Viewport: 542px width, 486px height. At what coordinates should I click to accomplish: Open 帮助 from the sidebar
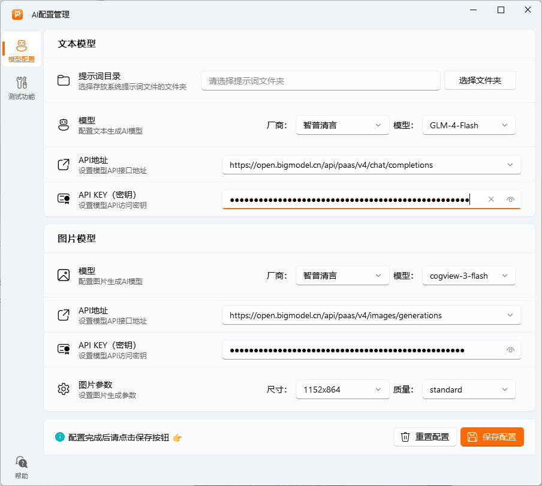click(x=22, y=467)
